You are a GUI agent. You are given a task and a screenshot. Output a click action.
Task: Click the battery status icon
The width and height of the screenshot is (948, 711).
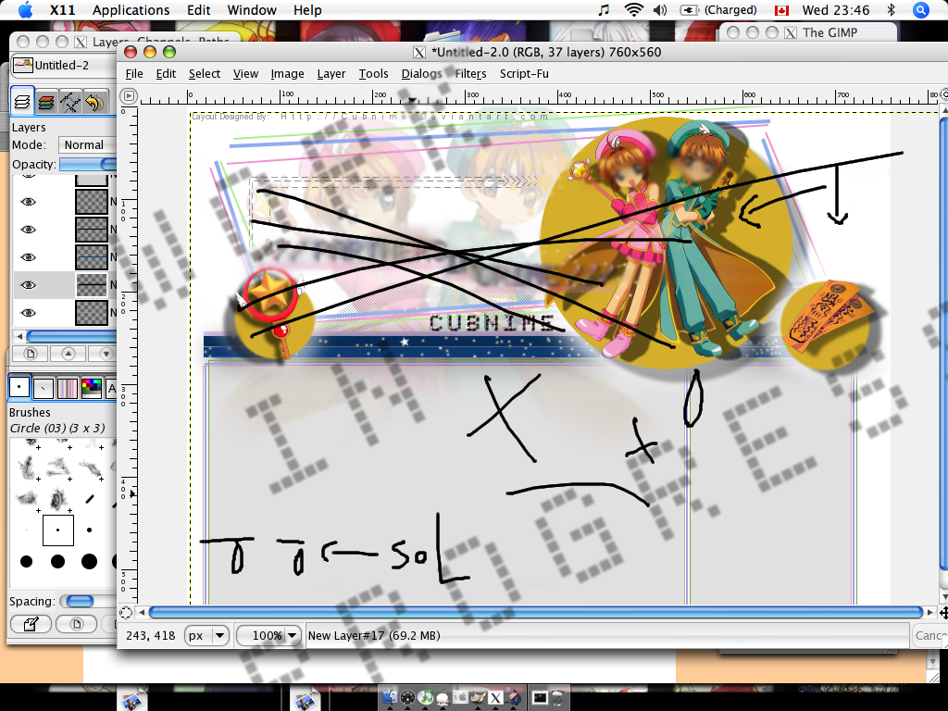point(689,10)
